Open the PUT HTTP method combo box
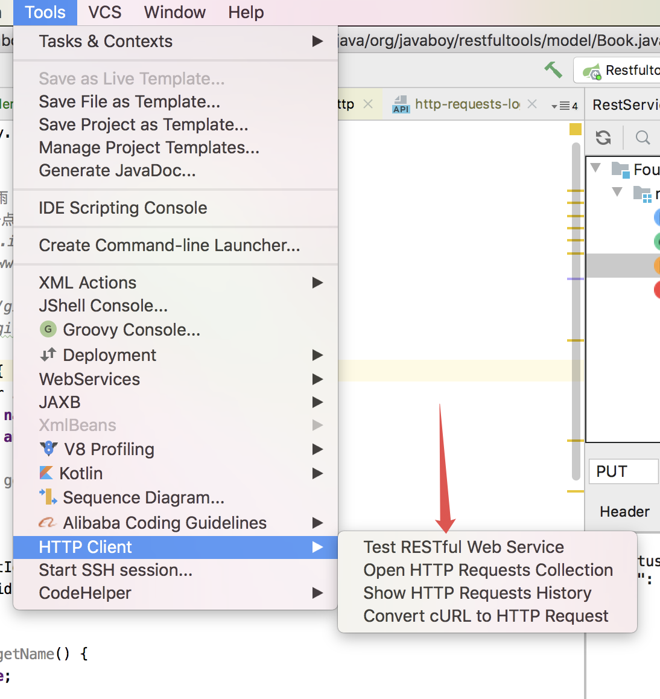 point(623,471)
